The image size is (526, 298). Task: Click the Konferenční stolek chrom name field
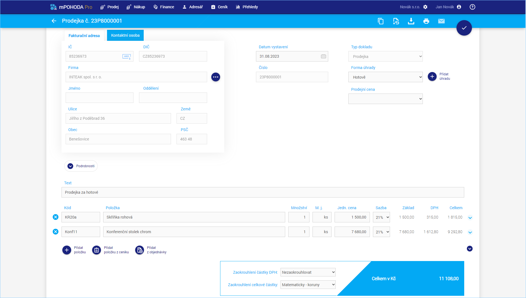[x=194, y=232]
